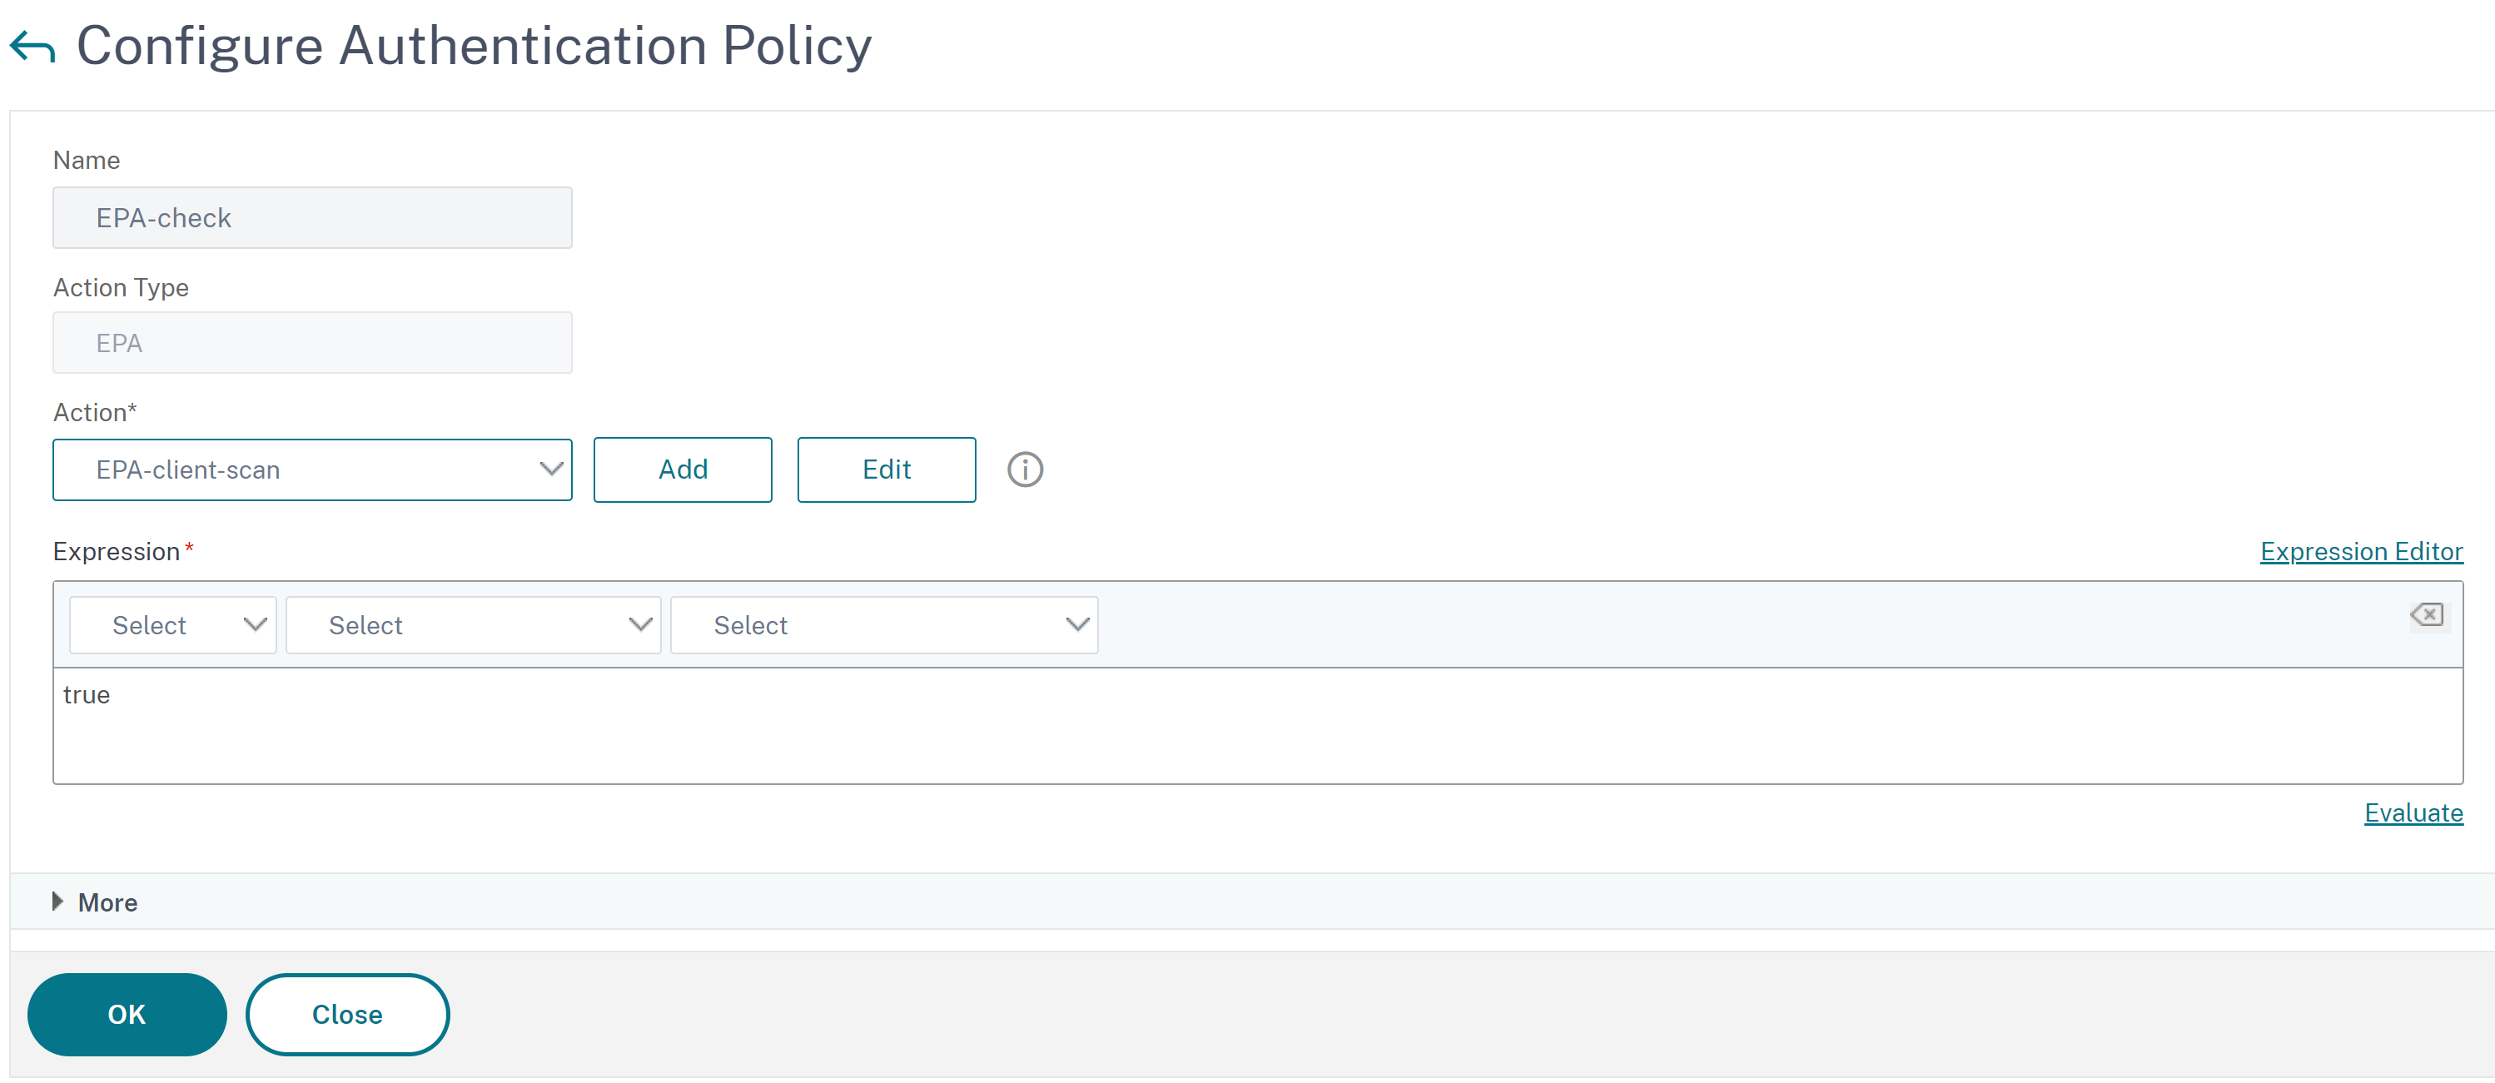Click the info icon next to Edit button
2495x1083 pixels.
[x=1026, y=468]
